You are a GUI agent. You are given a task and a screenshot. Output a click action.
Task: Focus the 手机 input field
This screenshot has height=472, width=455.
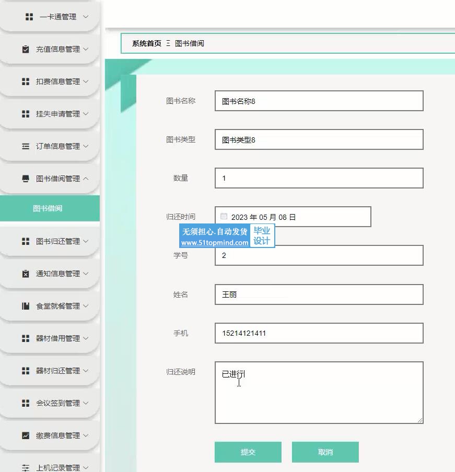click(319, 333)
